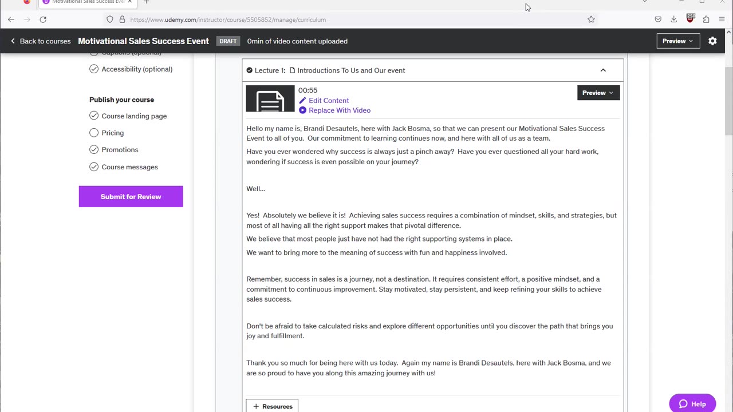Toggle the Promotions check circle
733x412 pixels.
coord(94,150)
